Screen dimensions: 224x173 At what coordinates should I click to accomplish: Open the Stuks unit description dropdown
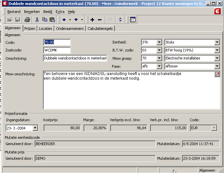tap(217, 42)
